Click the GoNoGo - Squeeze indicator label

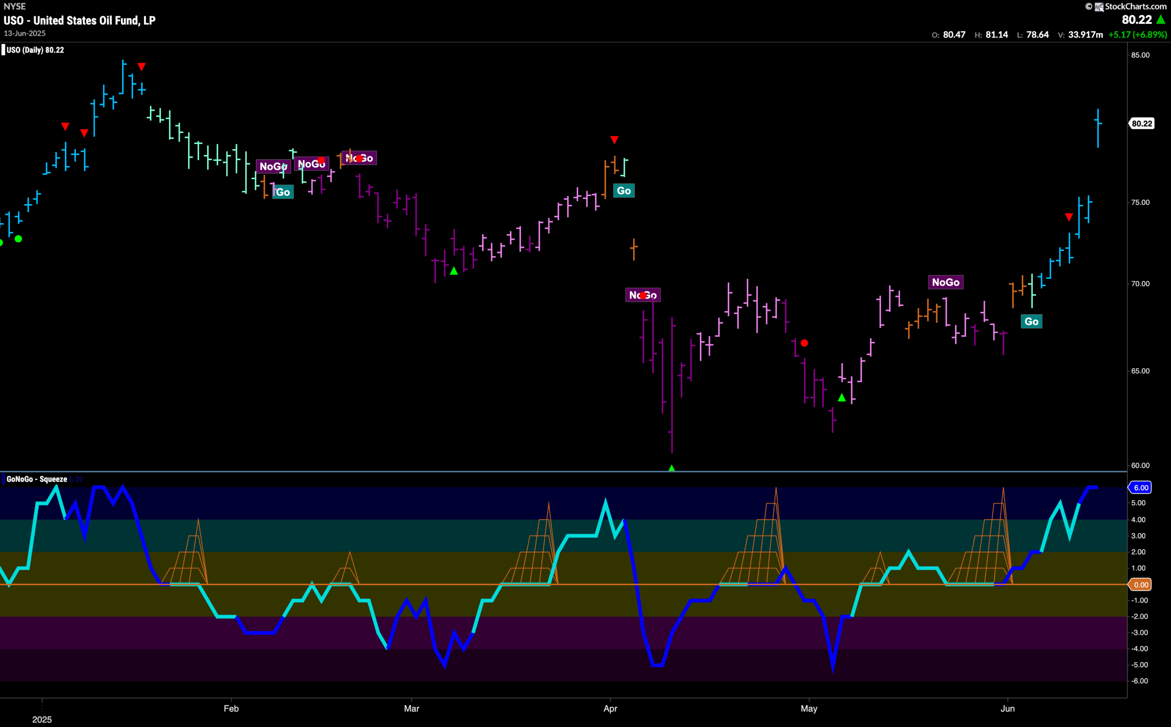pos(37,479)
